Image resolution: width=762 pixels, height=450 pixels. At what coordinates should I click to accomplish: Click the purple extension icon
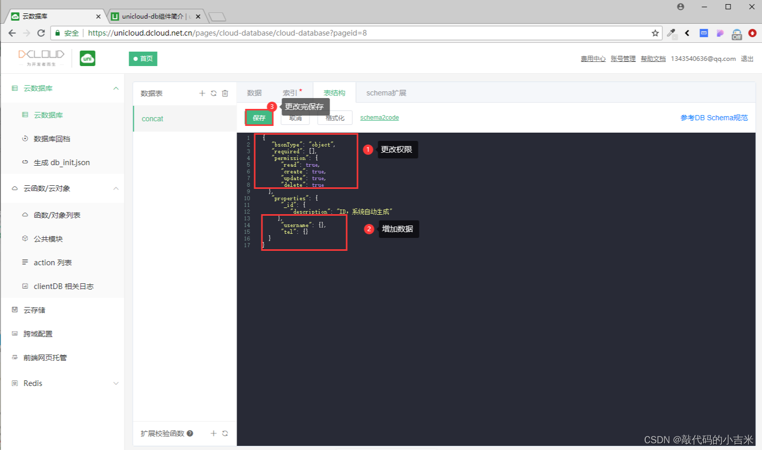click(x=720, y=33)
